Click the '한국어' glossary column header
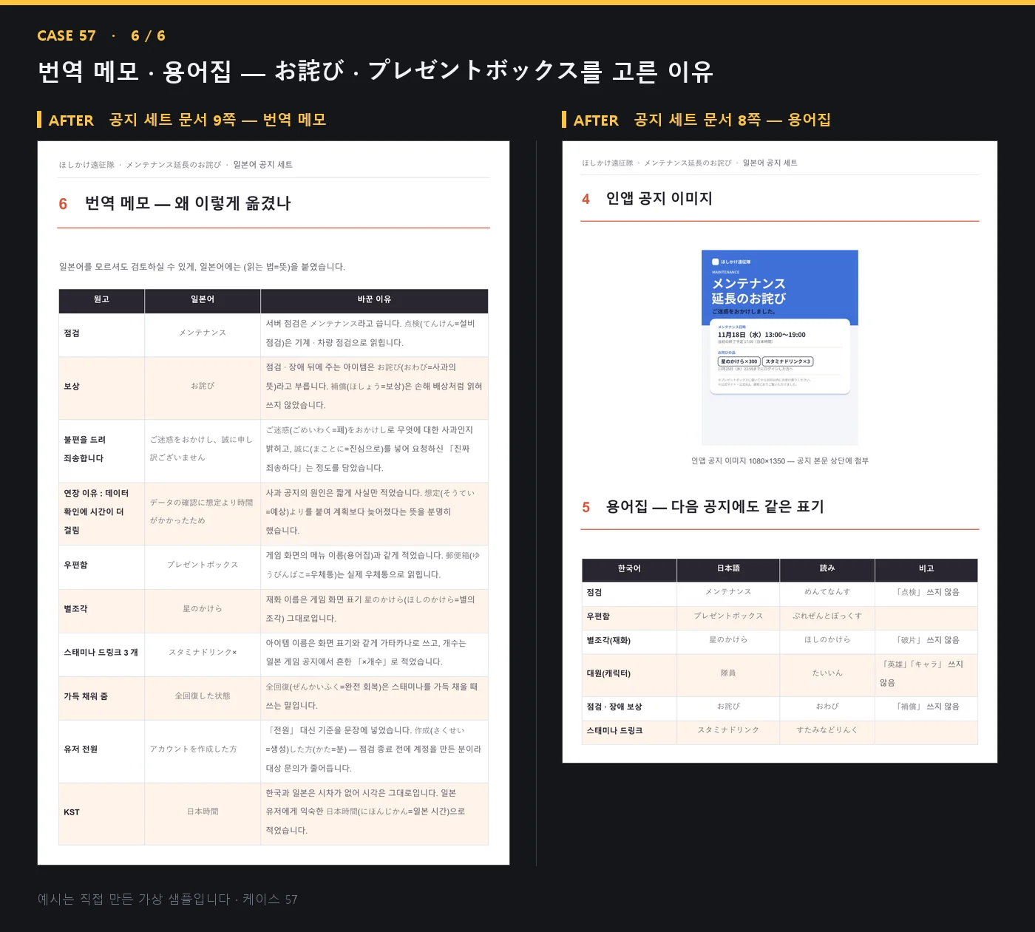This screenshot has height=932, width=1035. [629, 568]
